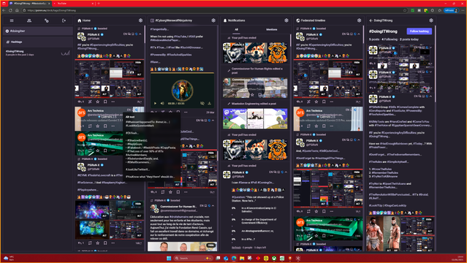Click the logout icon in navigation panel

[64, 20]
